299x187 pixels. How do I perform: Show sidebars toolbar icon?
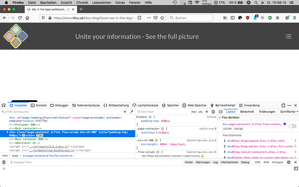[x=232, y=18]
